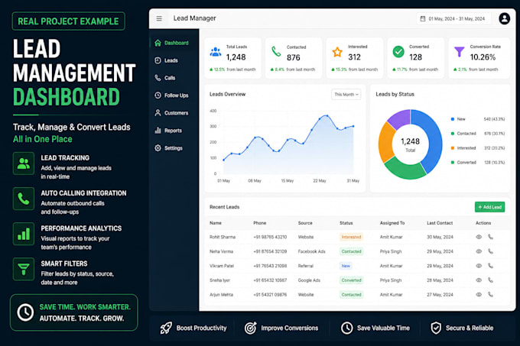Click Converted status badge for Sneha Iyer
This screenshot has width=520, height=346.
click(x=351, y=280)
